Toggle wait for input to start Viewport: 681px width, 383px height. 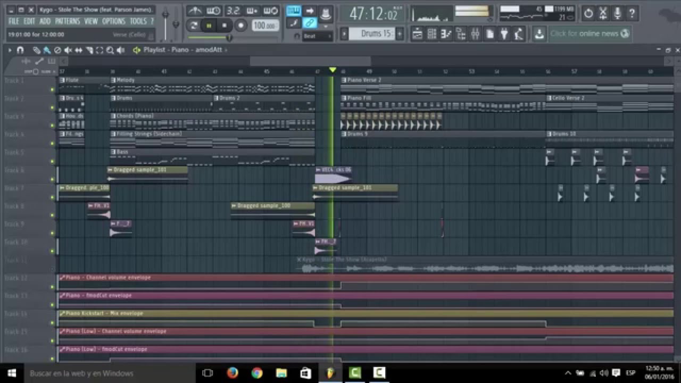click(x=213, y=11)
